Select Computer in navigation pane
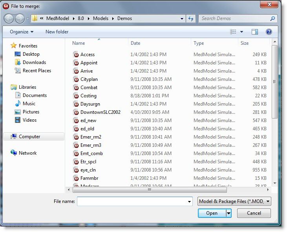287x232 pixels. tap(34, 137)
